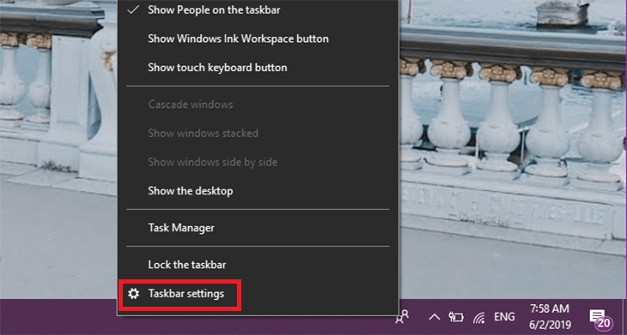Open the Wi-Fi network icon
This screenshot has height=335, width=627.
[479, 317]
